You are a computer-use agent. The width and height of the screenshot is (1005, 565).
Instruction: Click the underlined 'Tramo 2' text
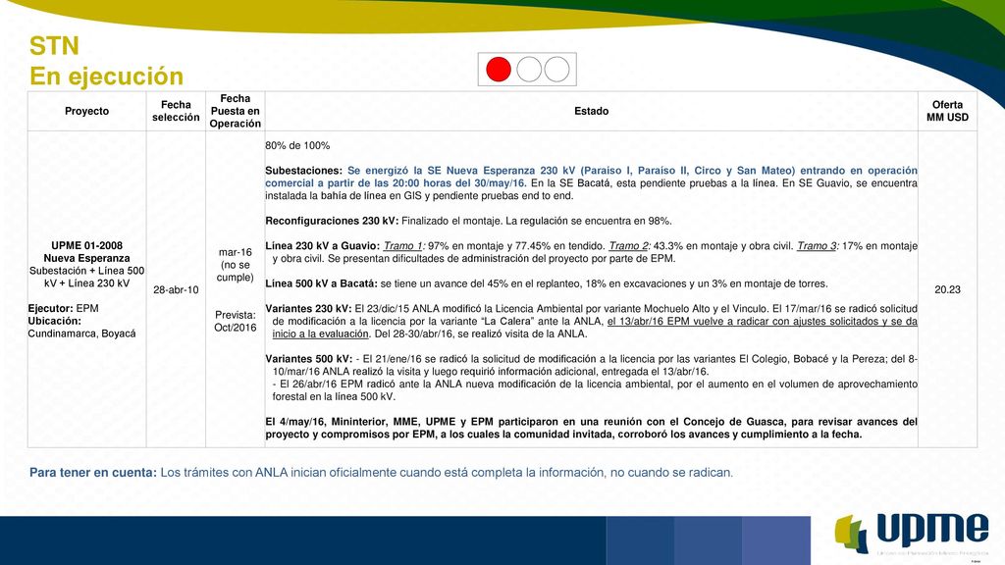[628, 245]
